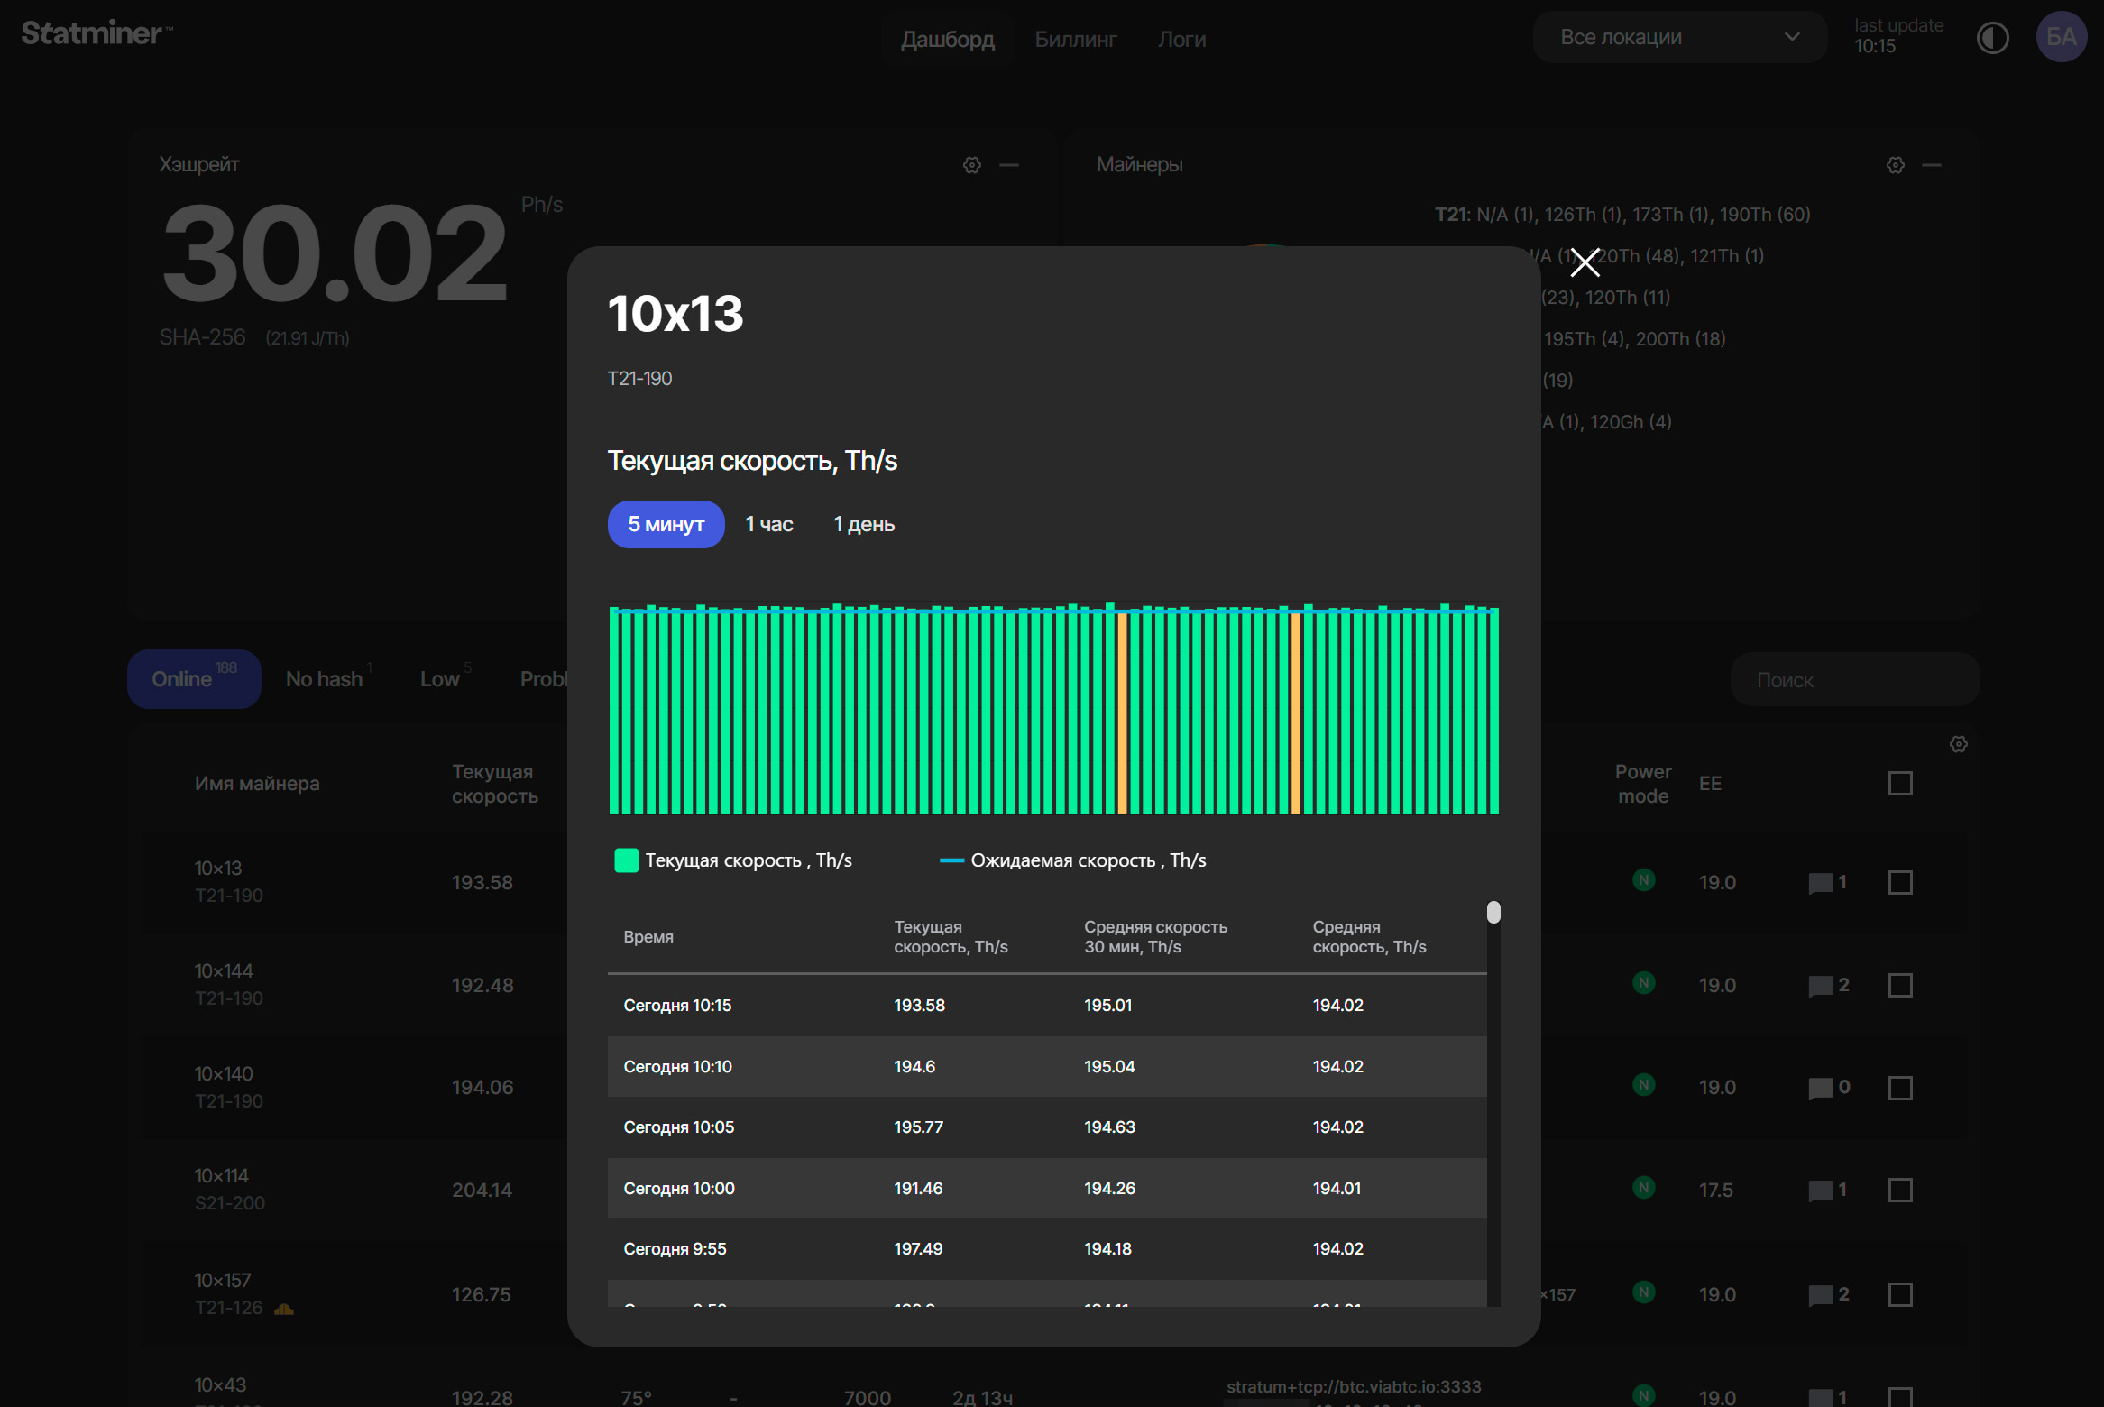
Task: Click the T21 miner summary line
Action: click(1622, 215)
